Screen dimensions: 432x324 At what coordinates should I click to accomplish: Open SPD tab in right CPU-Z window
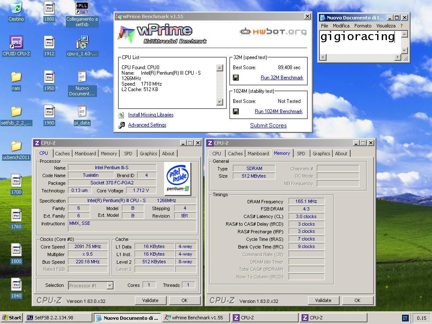(x=301, y=154)
